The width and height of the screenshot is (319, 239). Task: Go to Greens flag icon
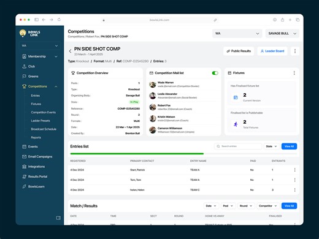(x=24, y=77)
